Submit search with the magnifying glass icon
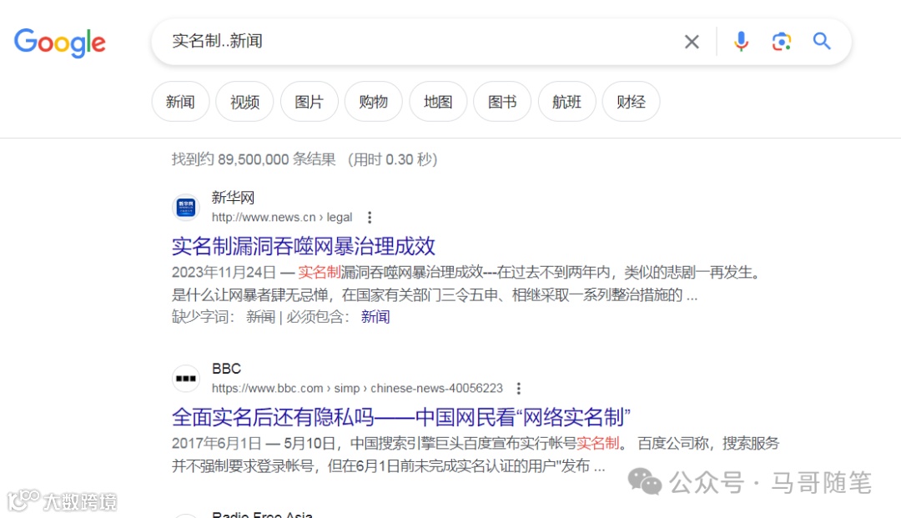 (x=822, y=42)
